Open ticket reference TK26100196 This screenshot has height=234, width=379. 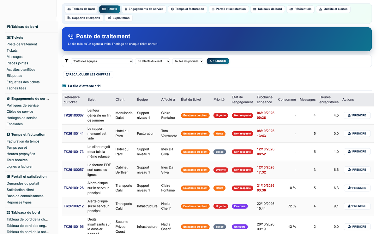[74, 227]
